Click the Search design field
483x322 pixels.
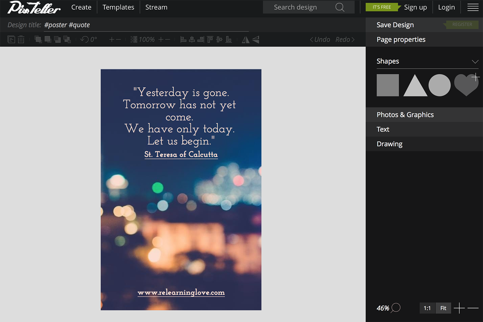coord(309,7)
